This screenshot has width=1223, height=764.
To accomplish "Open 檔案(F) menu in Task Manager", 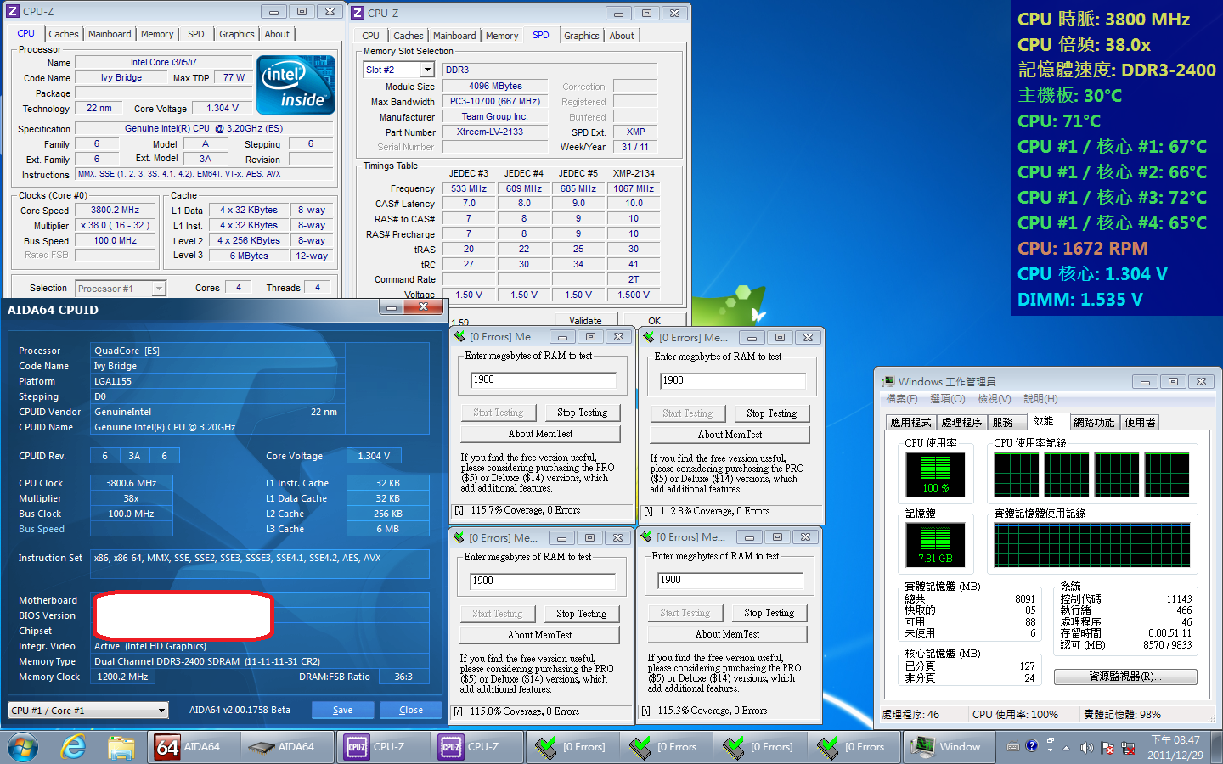I will pos(902,399).
